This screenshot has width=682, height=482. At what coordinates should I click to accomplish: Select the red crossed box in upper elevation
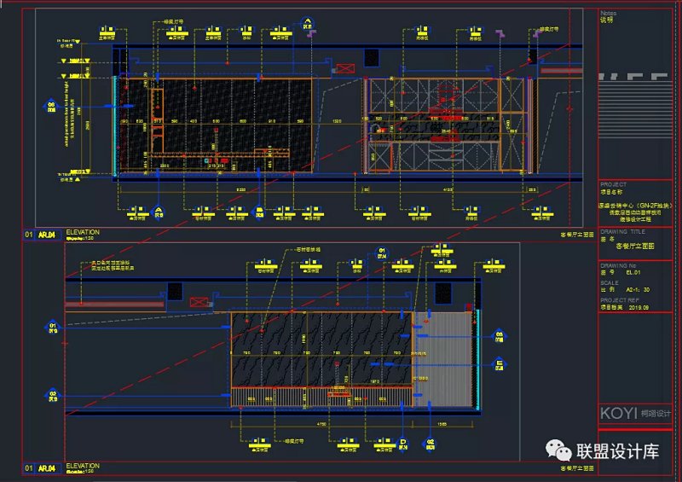345,68
